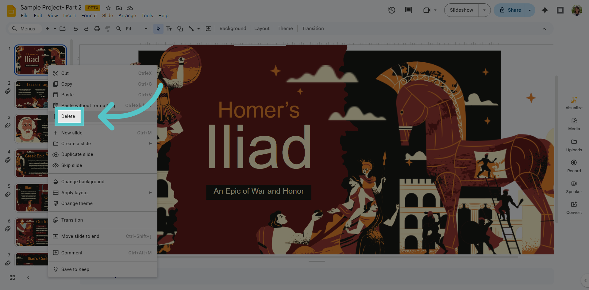
Task: Open the Convert side tool
Action: pyautogui.click(x=574, y=208)
